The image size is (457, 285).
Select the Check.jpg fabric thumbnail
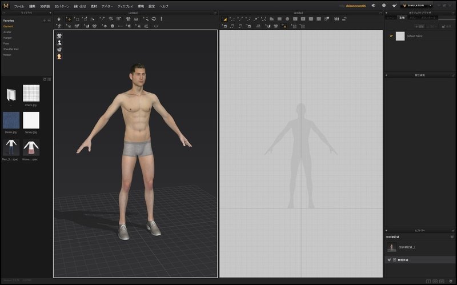[x=31, y=93]
